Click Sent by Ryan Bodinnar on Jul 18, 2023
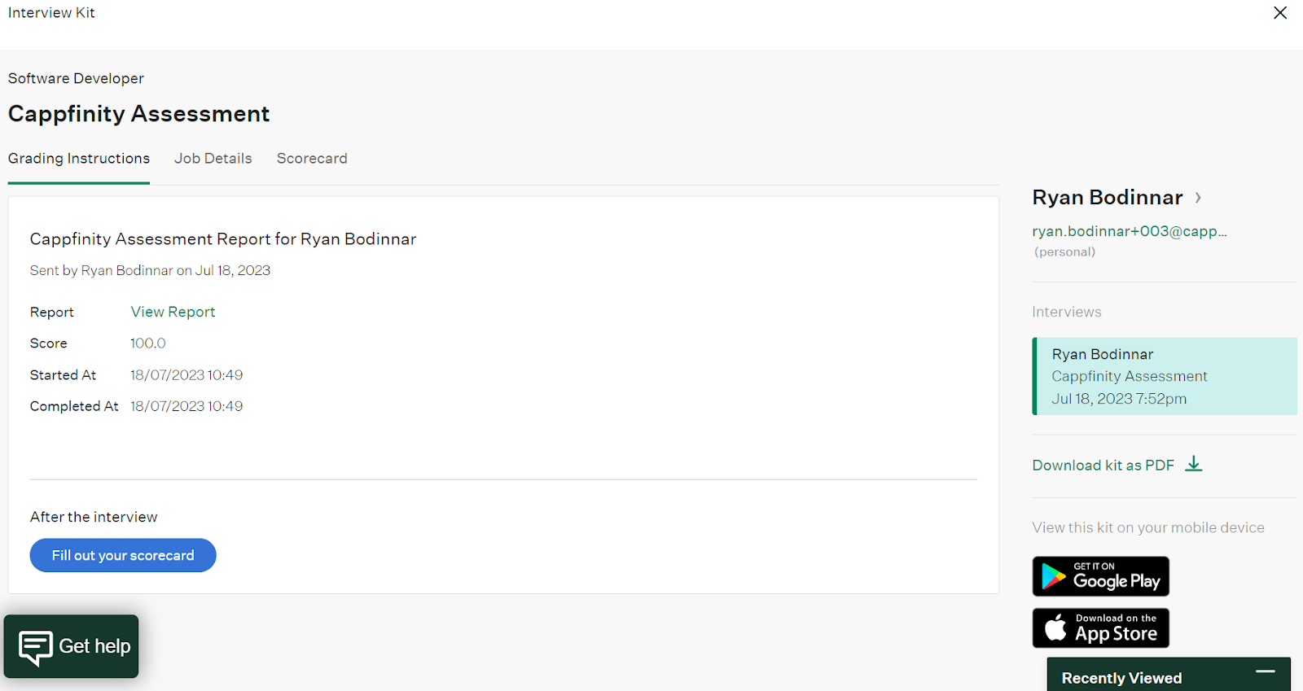This screenshot has height=691, width=1303. point(150,270)
